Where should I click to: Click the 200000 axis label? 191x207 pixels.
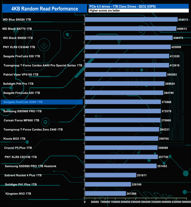click(125, 202)
